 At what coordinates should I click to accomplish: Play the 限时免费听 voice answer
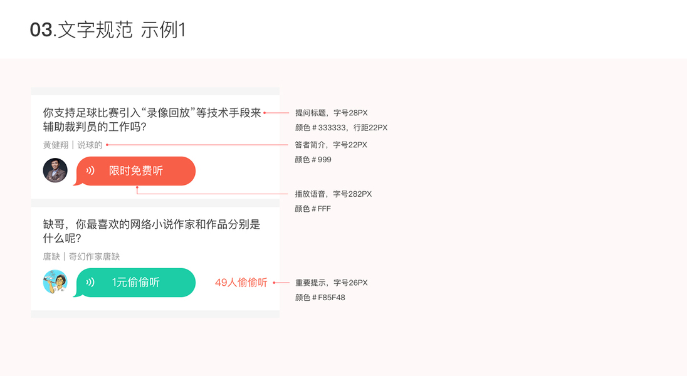point(136,170)
